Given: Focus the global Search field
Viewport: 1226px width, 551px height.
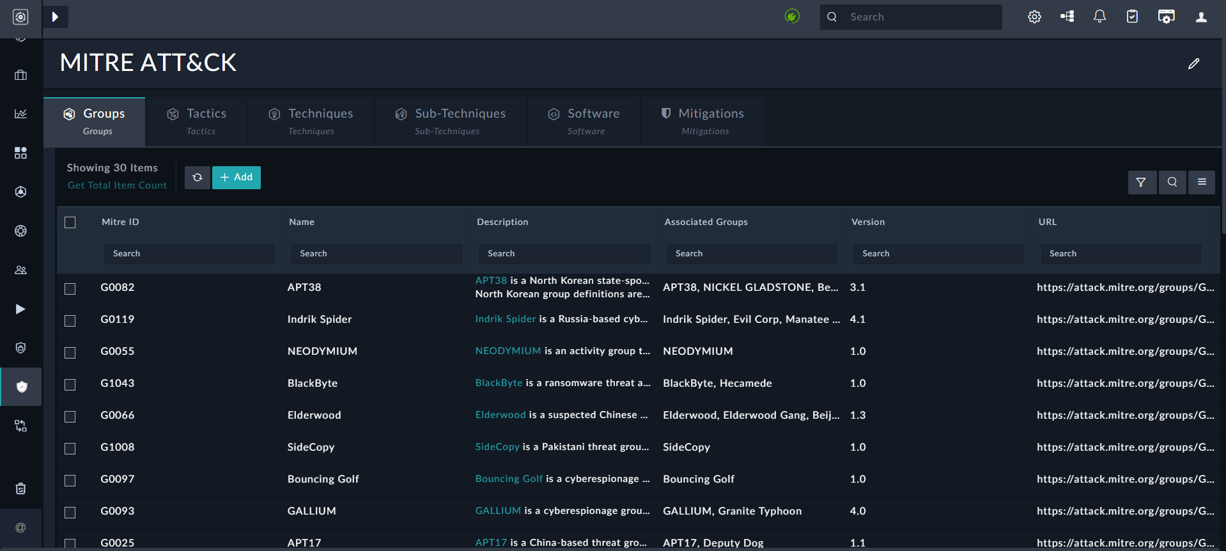Looking at the screenshot, I should point(911,17).
